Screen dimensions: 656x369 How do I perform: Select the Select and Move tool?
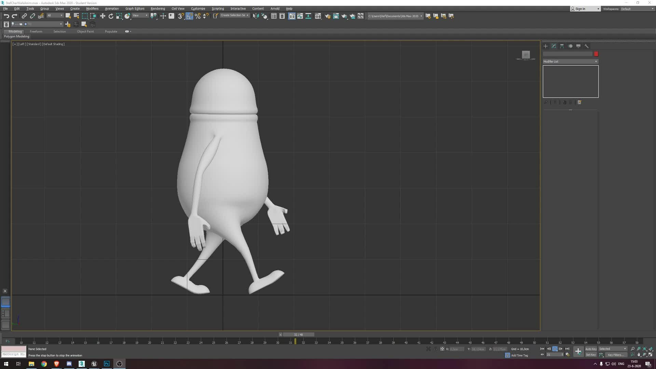[x=102, y=16]
